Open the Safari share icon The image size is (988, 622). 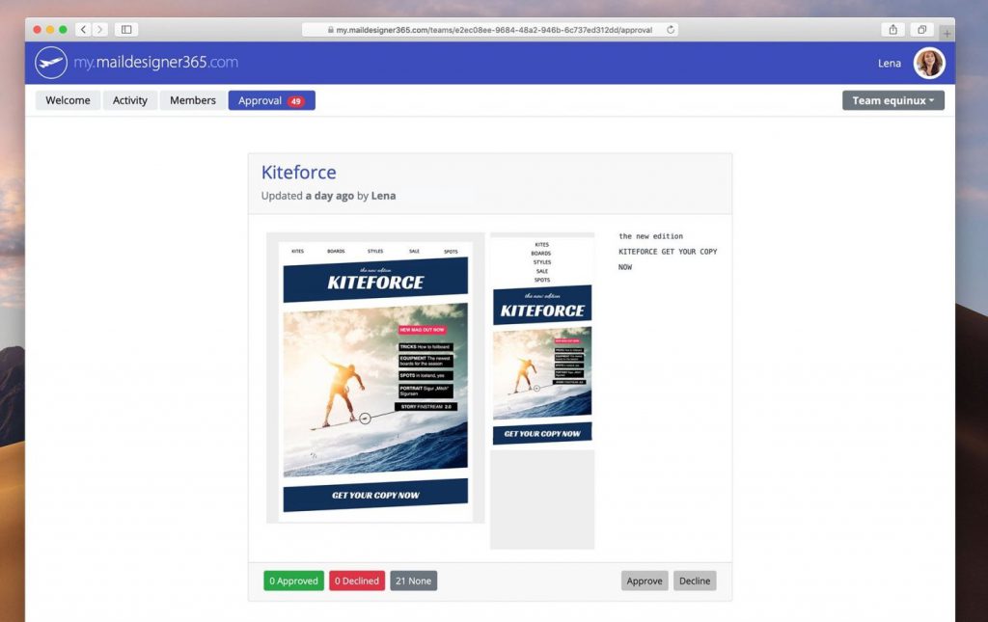(x=892, y=30)
